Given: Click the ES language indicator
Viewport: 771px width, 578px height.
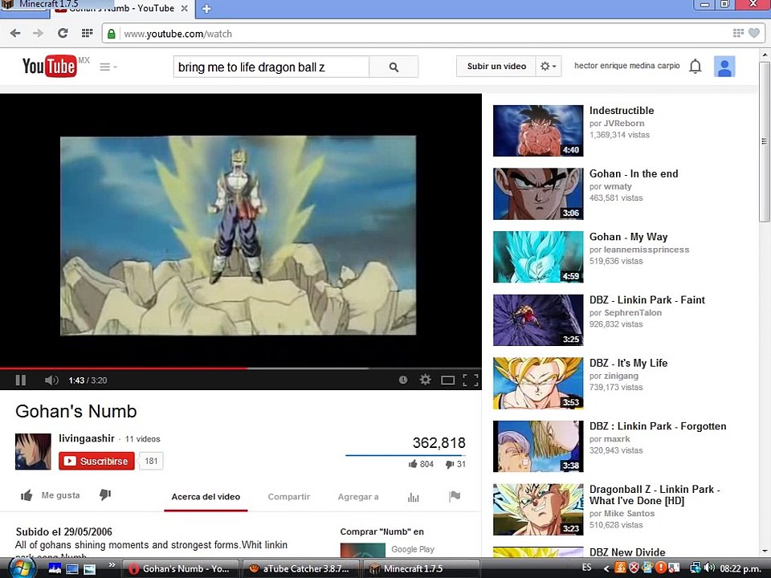Looking at the screenshot, I should [x=586, y=568].
